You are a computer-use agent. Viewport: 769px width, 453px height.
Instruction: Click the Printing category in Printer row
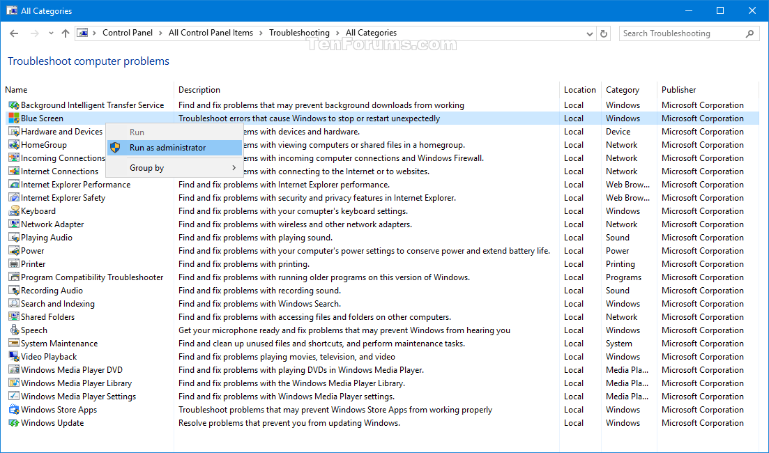620,263
